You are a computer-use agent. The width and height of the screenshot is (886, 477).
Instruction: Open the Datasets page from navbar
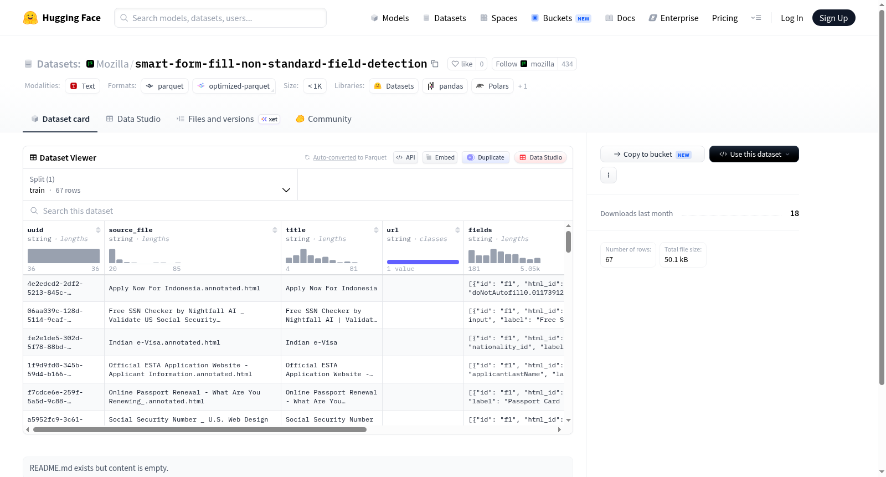click(445, 18)
